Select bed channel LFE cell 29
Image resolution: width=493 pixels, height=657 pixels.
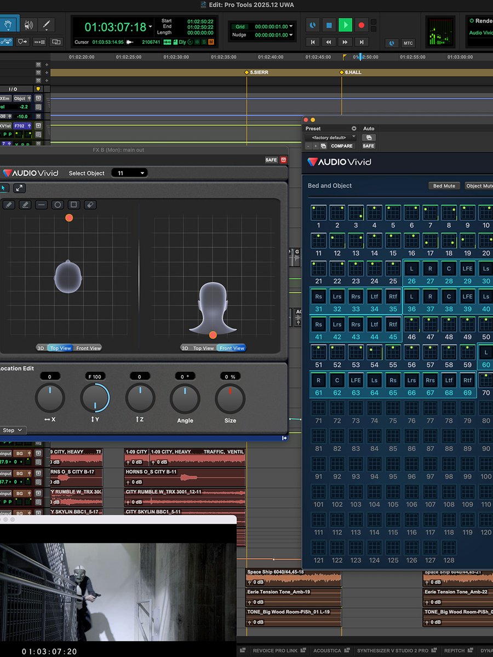click(467, 269)
